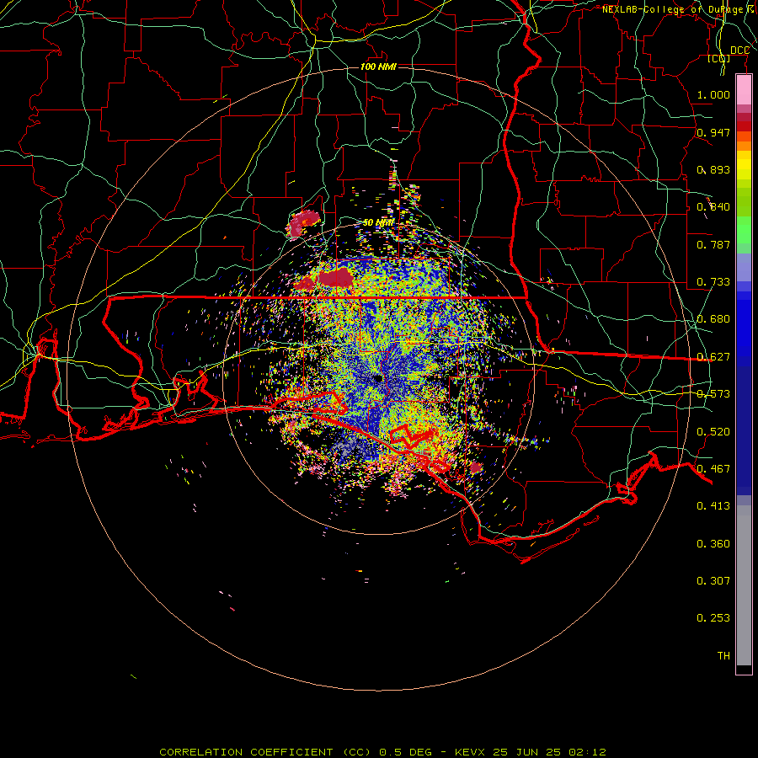Select the 0.307 scale value

(x=713, y=581)
